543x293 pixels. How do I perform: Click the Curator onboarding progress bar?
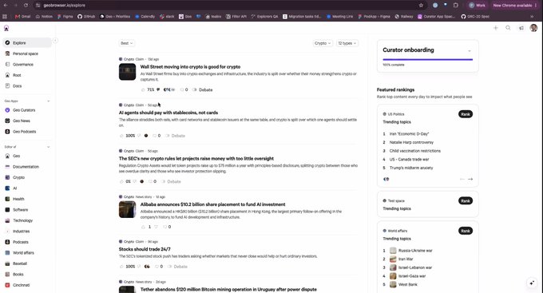(427, 60)
